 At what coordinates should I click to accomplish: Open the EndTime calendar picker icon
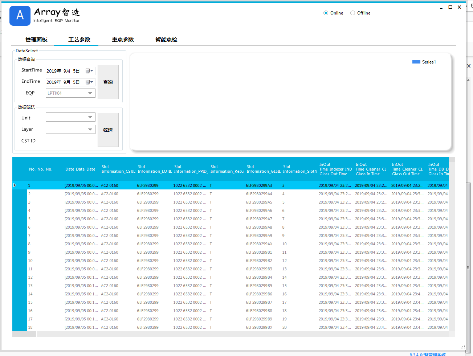(89, 82)
